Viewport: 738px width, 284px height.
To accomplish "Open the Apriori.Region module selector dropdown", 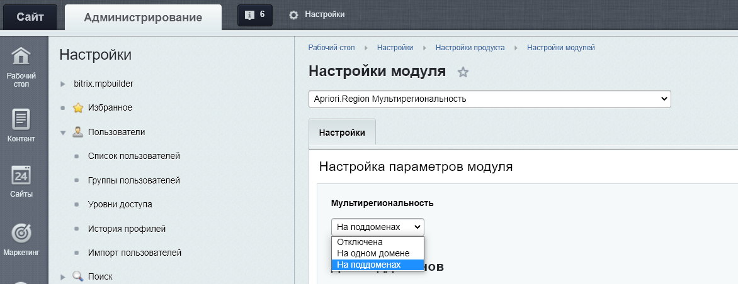I will point(490,99).
